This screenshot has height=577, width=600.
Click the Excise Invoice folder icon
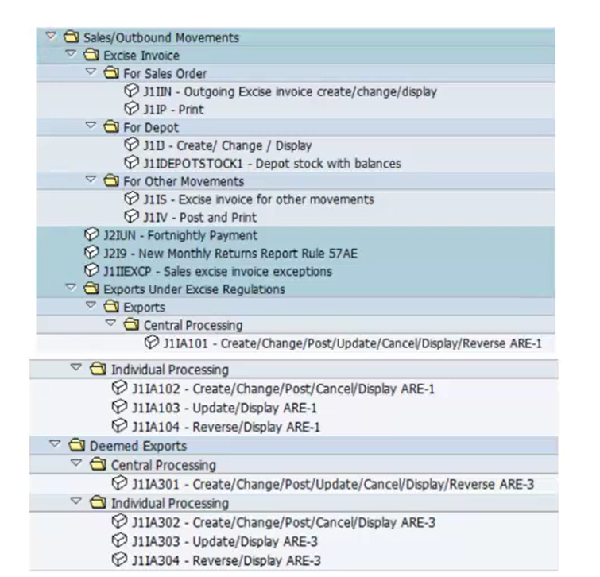point(91,55)
